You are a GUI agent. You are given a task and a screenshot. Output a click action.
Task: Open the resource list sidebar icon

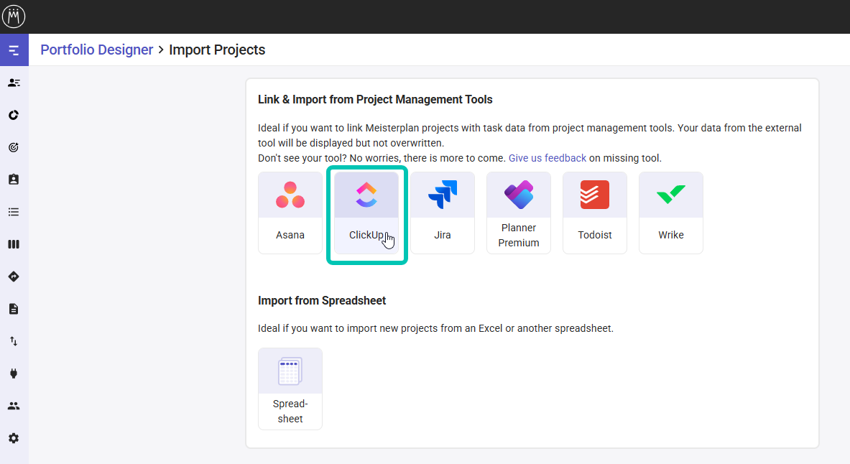pos(14,83)
